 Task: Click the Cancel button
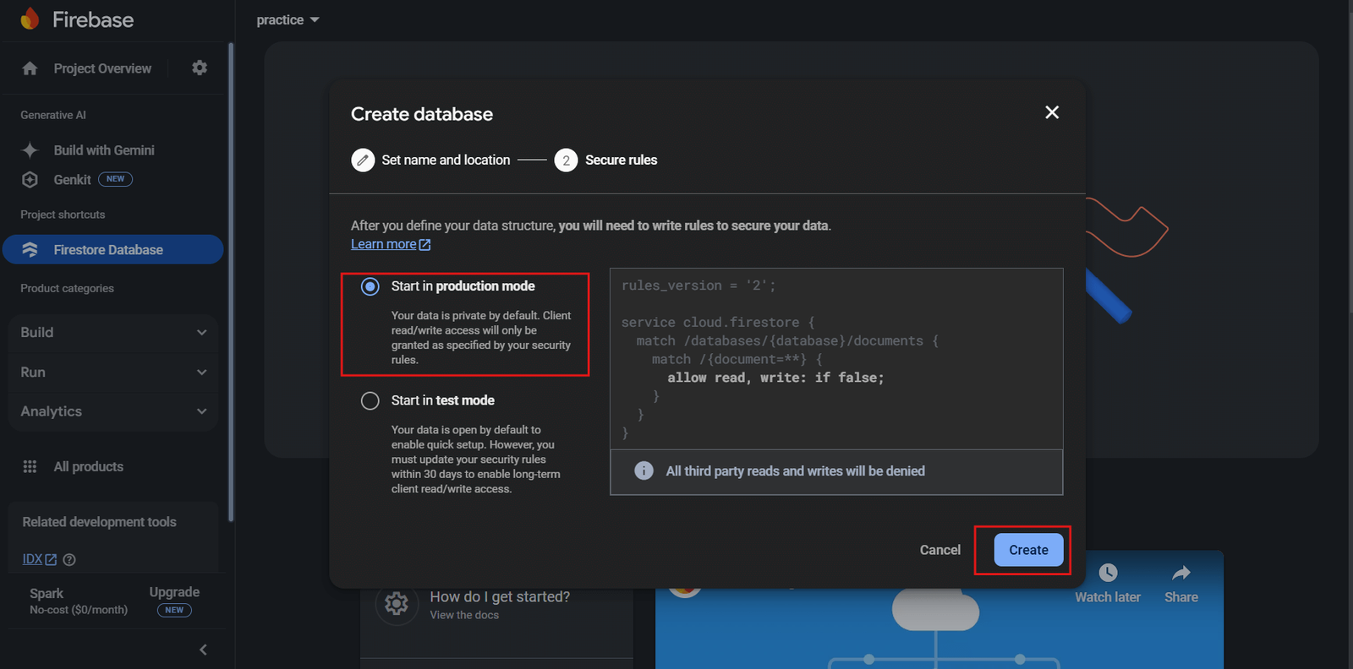pos(939,550)
